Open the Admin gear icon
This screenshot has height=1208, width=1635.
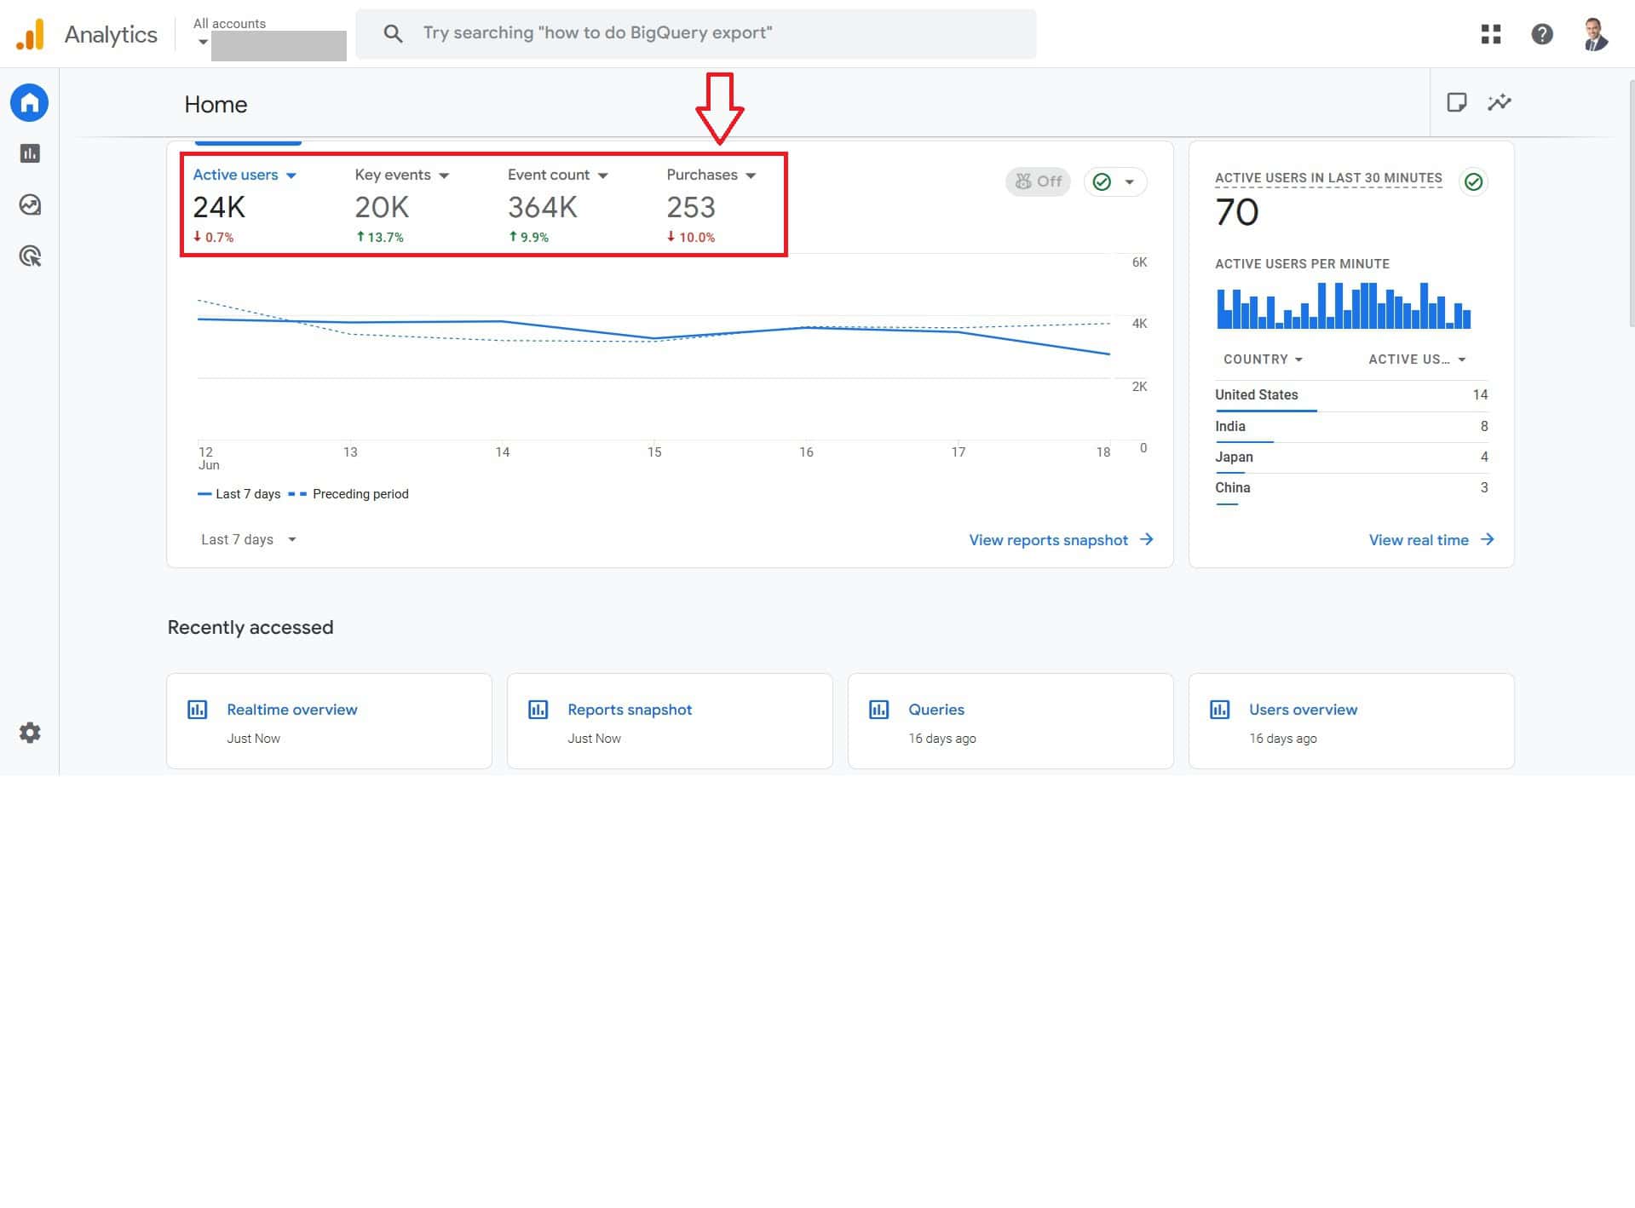(30, 733)
